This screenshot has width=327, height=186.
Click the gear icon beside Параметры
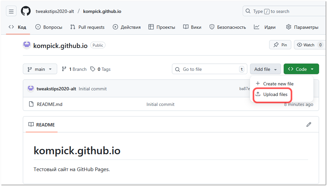click(x=289, y=27)
